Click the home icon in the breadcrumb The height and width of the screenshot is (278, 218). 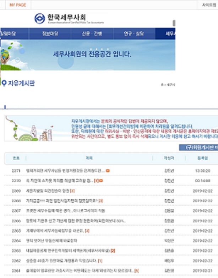(162, 85)
